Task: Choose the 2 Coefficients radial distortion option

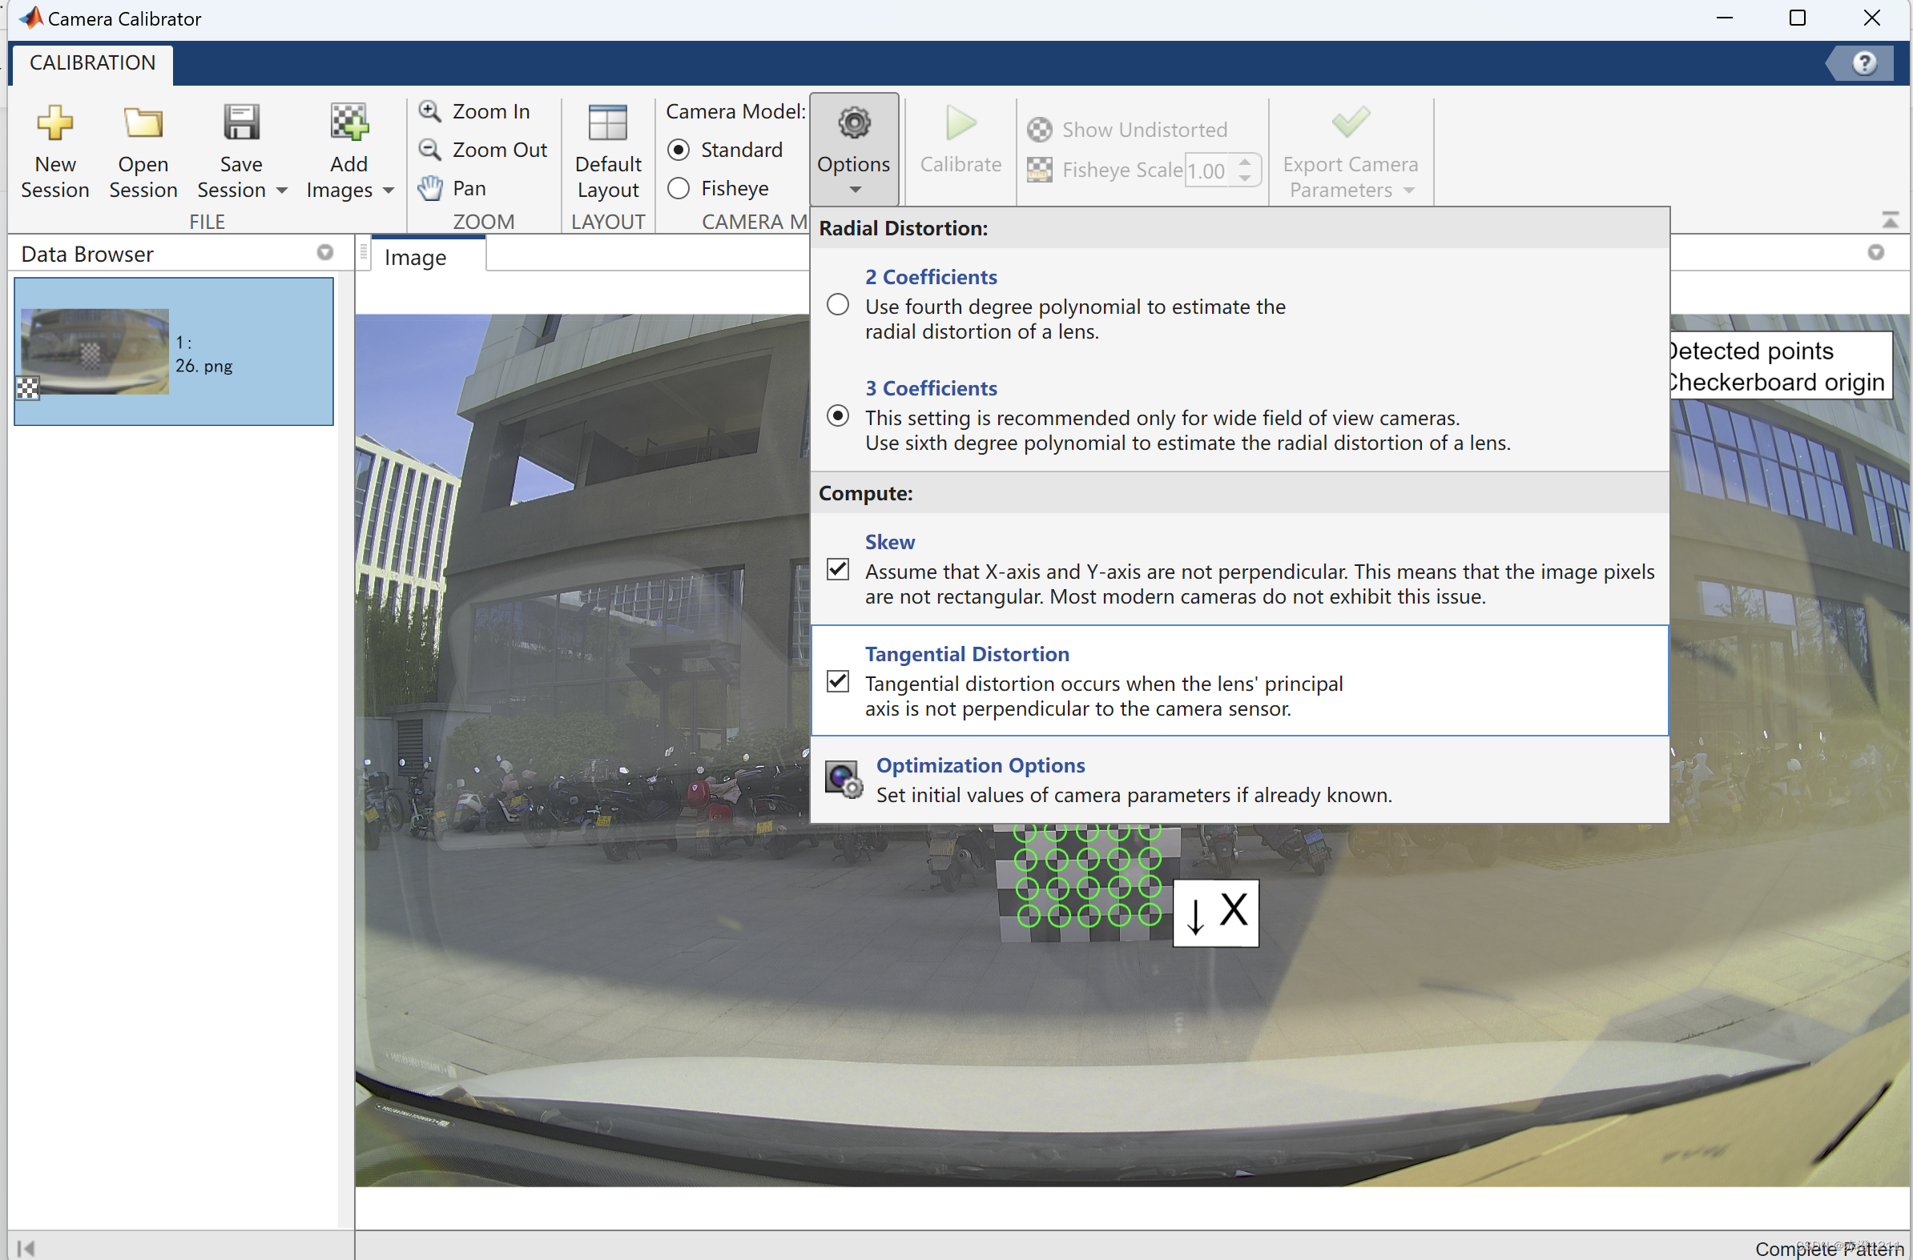Action: 838,304
